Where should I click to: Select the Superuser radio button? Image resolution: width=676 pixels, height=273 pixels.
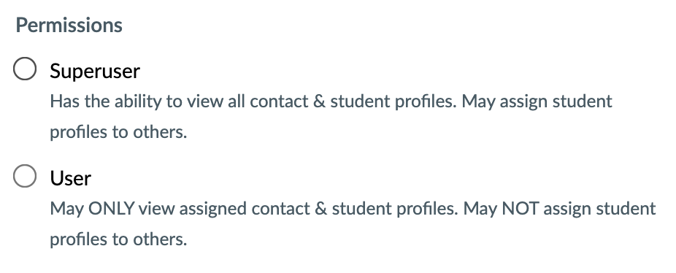(25, 69)
